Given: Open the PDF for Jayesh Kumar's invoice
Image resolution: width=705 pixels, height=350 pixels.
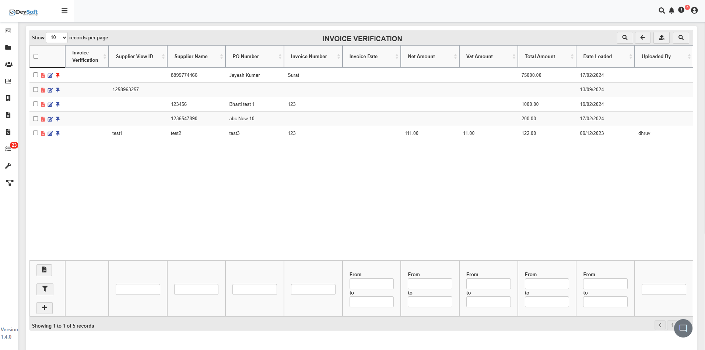Looking at the screenshot, I should 43,75.
